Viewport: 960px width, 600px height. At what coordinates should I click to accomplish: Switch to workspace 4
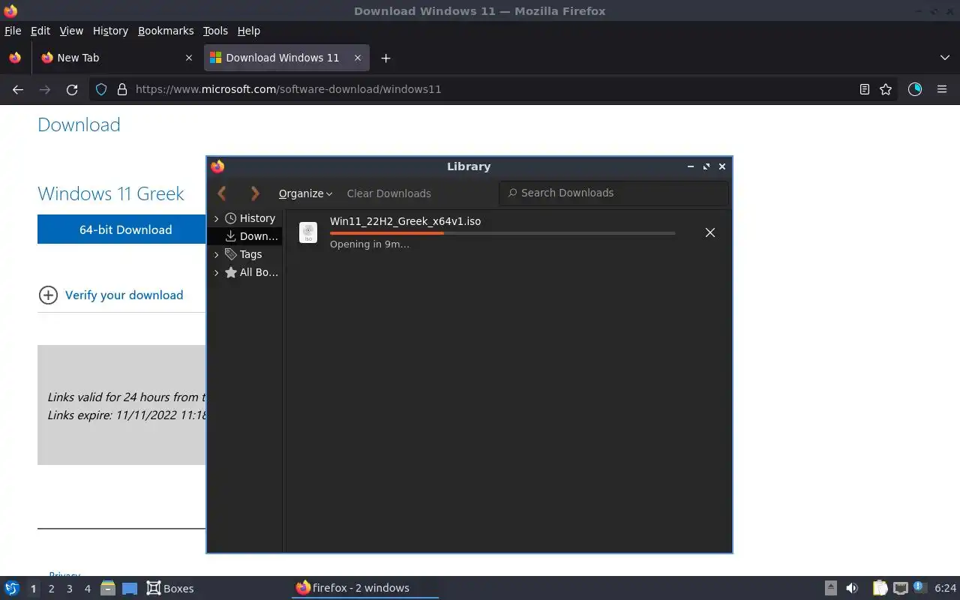(x=87, y=589)
